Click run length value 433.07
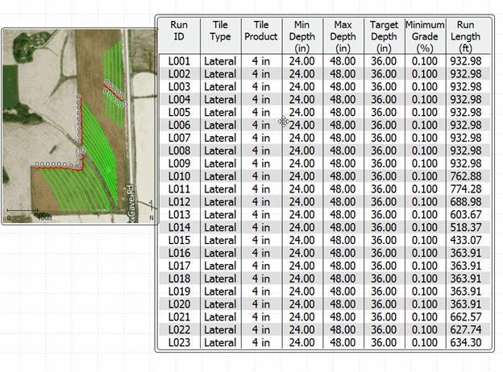503x372 pixels. coord(466,240)
